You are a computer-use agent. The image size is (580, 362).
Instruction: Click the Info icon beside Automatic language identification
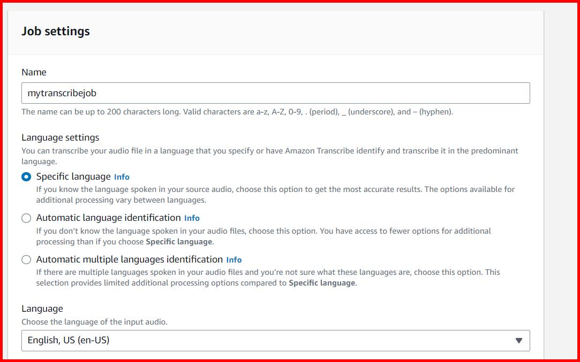click(x=192, y=218)
